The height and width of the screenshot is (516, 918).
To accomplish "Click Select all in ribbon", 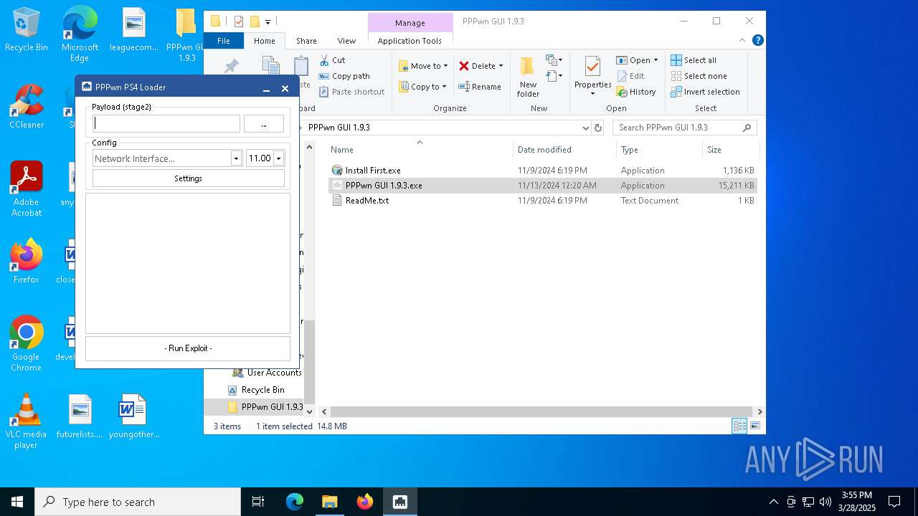I will tap(694, 60).
